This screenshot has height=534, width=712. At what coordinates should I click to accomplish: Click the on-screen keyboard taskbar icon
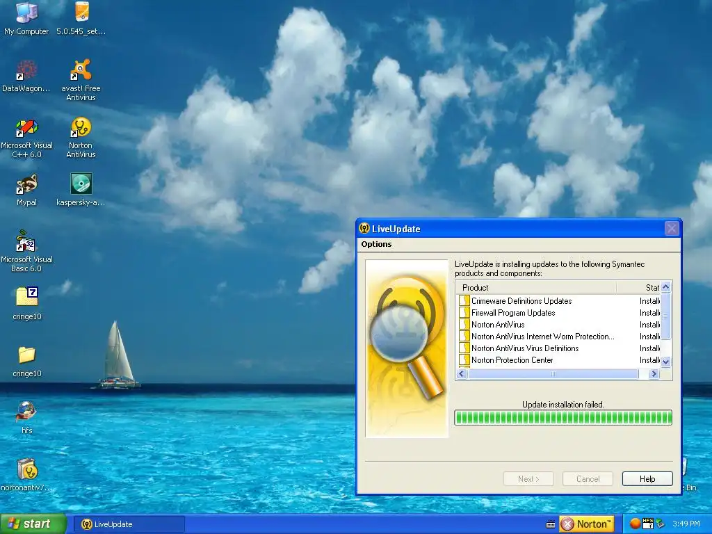(x=551, y=524)
